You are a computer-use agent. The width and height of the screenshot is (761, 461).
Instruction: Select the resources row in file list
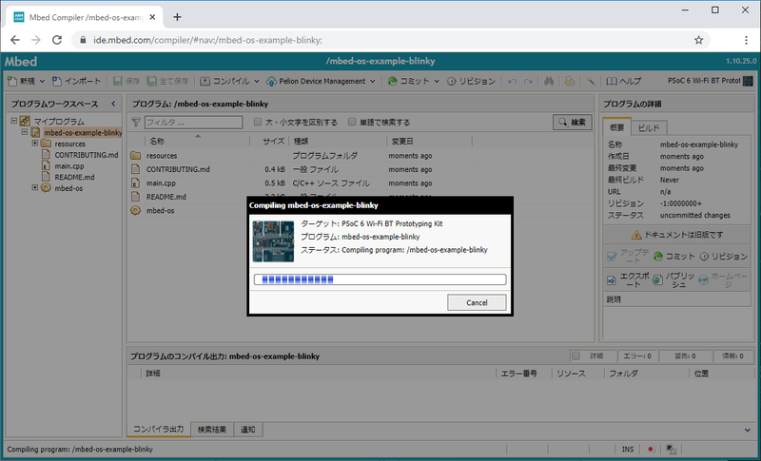click(361, 156)
